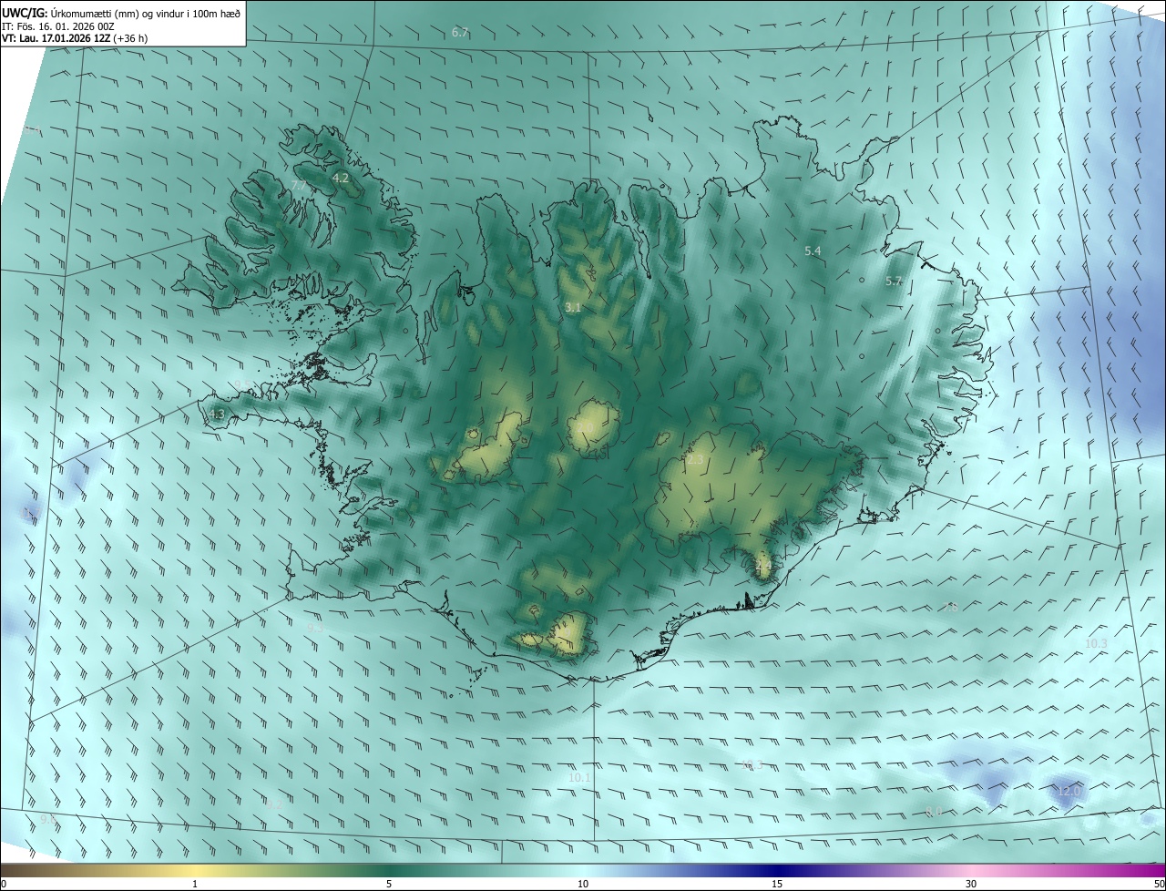Click the colorbar tick label 1
Screen dimensions: 1166x891
(x=195, y=884)
